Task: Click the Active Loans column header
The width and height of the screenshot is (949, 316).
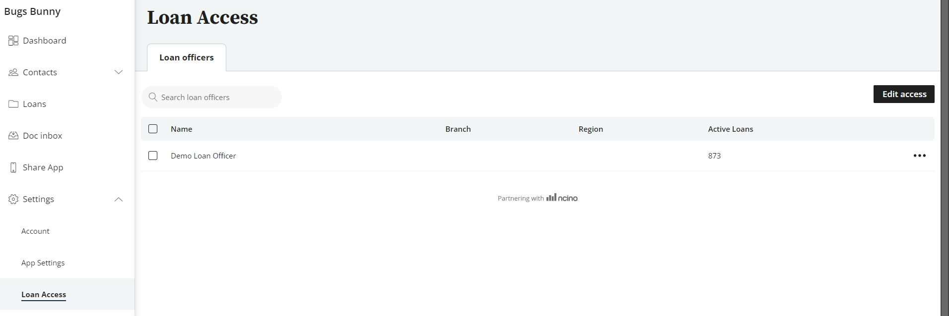Action: pos(731,129)
